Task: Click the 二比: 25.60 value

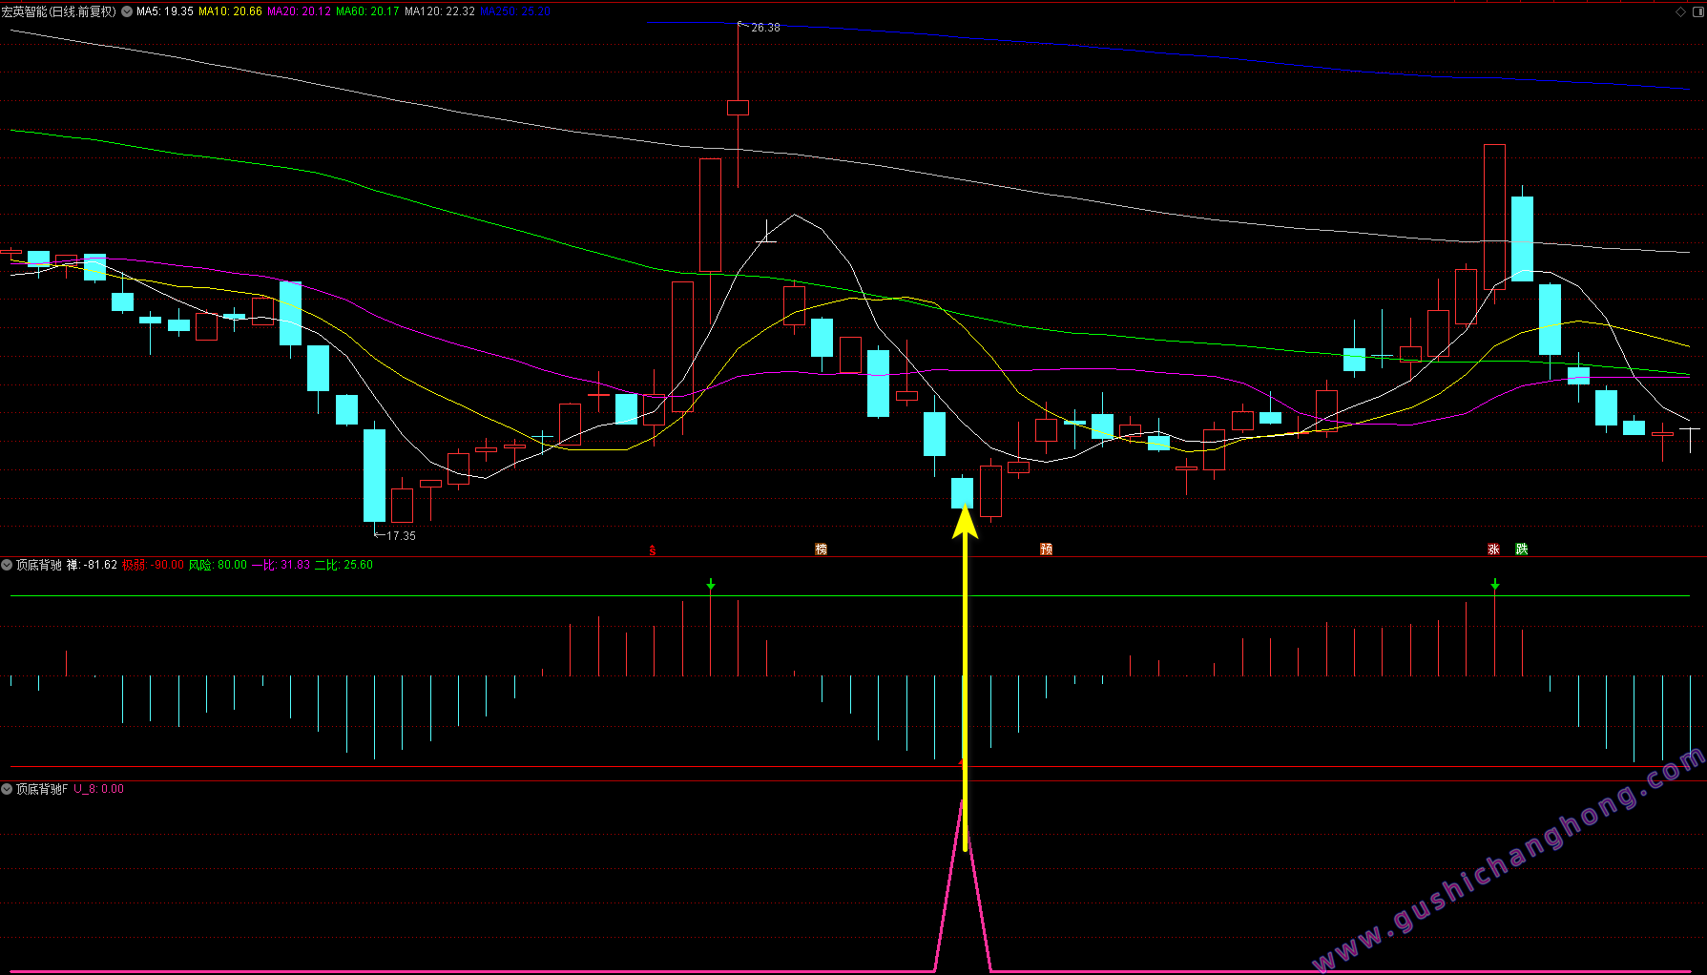Action: [343, 565]
